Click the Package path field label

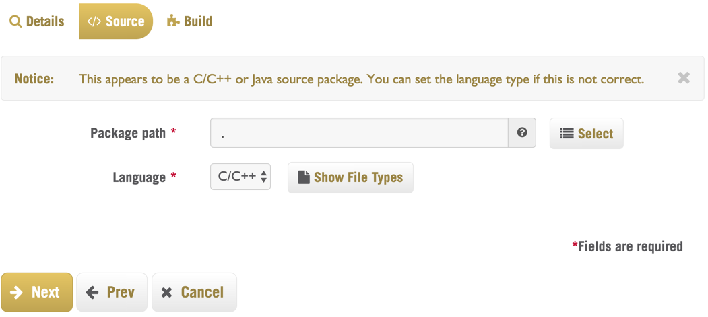click(x=128, y=133)
